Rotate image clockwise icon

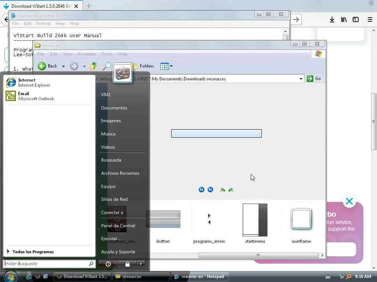point(223,190)
